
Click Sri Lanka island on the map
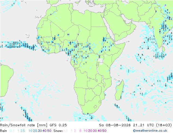click(163, 49)
